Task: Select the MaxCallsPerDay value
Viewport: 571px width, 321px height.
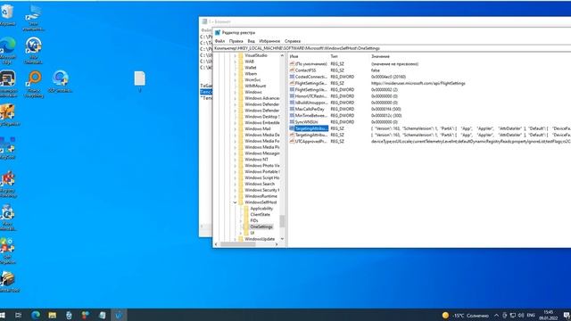Action: tap(310, 109)
